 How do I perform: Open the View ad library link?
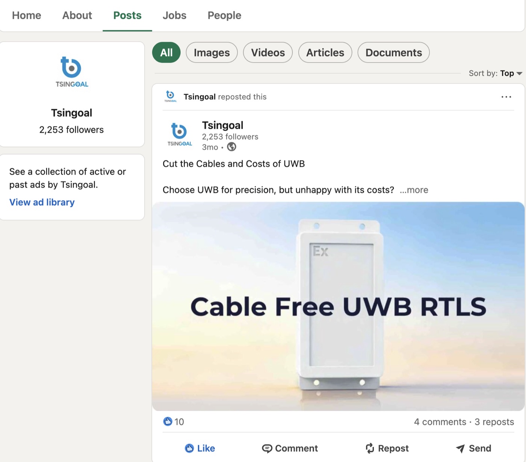[x=42, y=202]
